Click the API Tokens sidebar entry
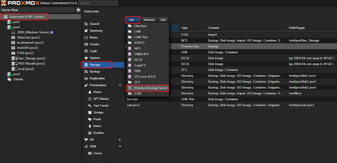This screenshot has height=163, width=337. pyautogui.click(x=100, y=99)
